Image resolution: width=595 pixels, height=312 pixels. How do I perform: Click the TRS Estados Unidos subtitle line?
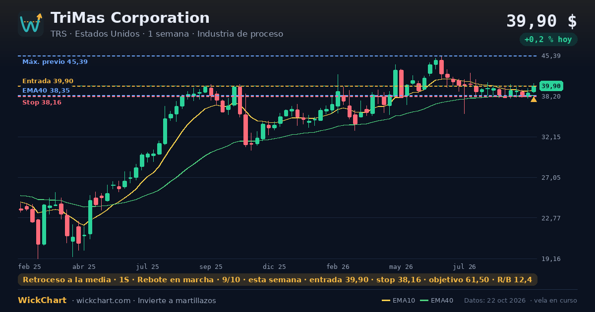click(x=167, y=34)
